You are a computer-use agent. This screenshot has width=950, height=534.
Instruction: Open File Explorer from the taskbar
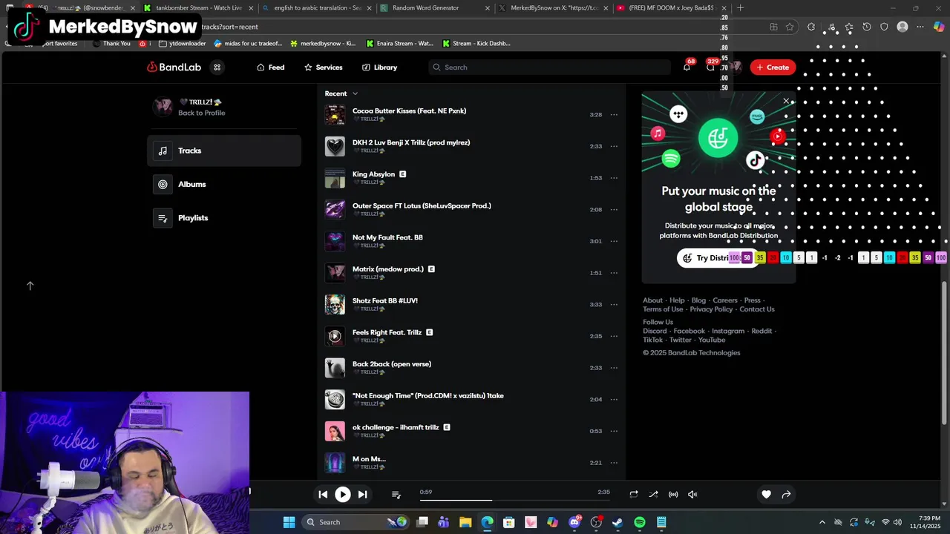[465, 522]
